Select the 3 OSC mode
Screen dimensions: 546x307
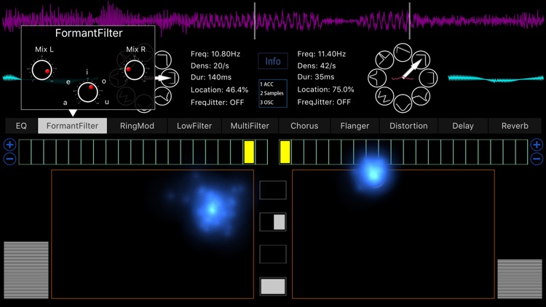click(266, 103)
